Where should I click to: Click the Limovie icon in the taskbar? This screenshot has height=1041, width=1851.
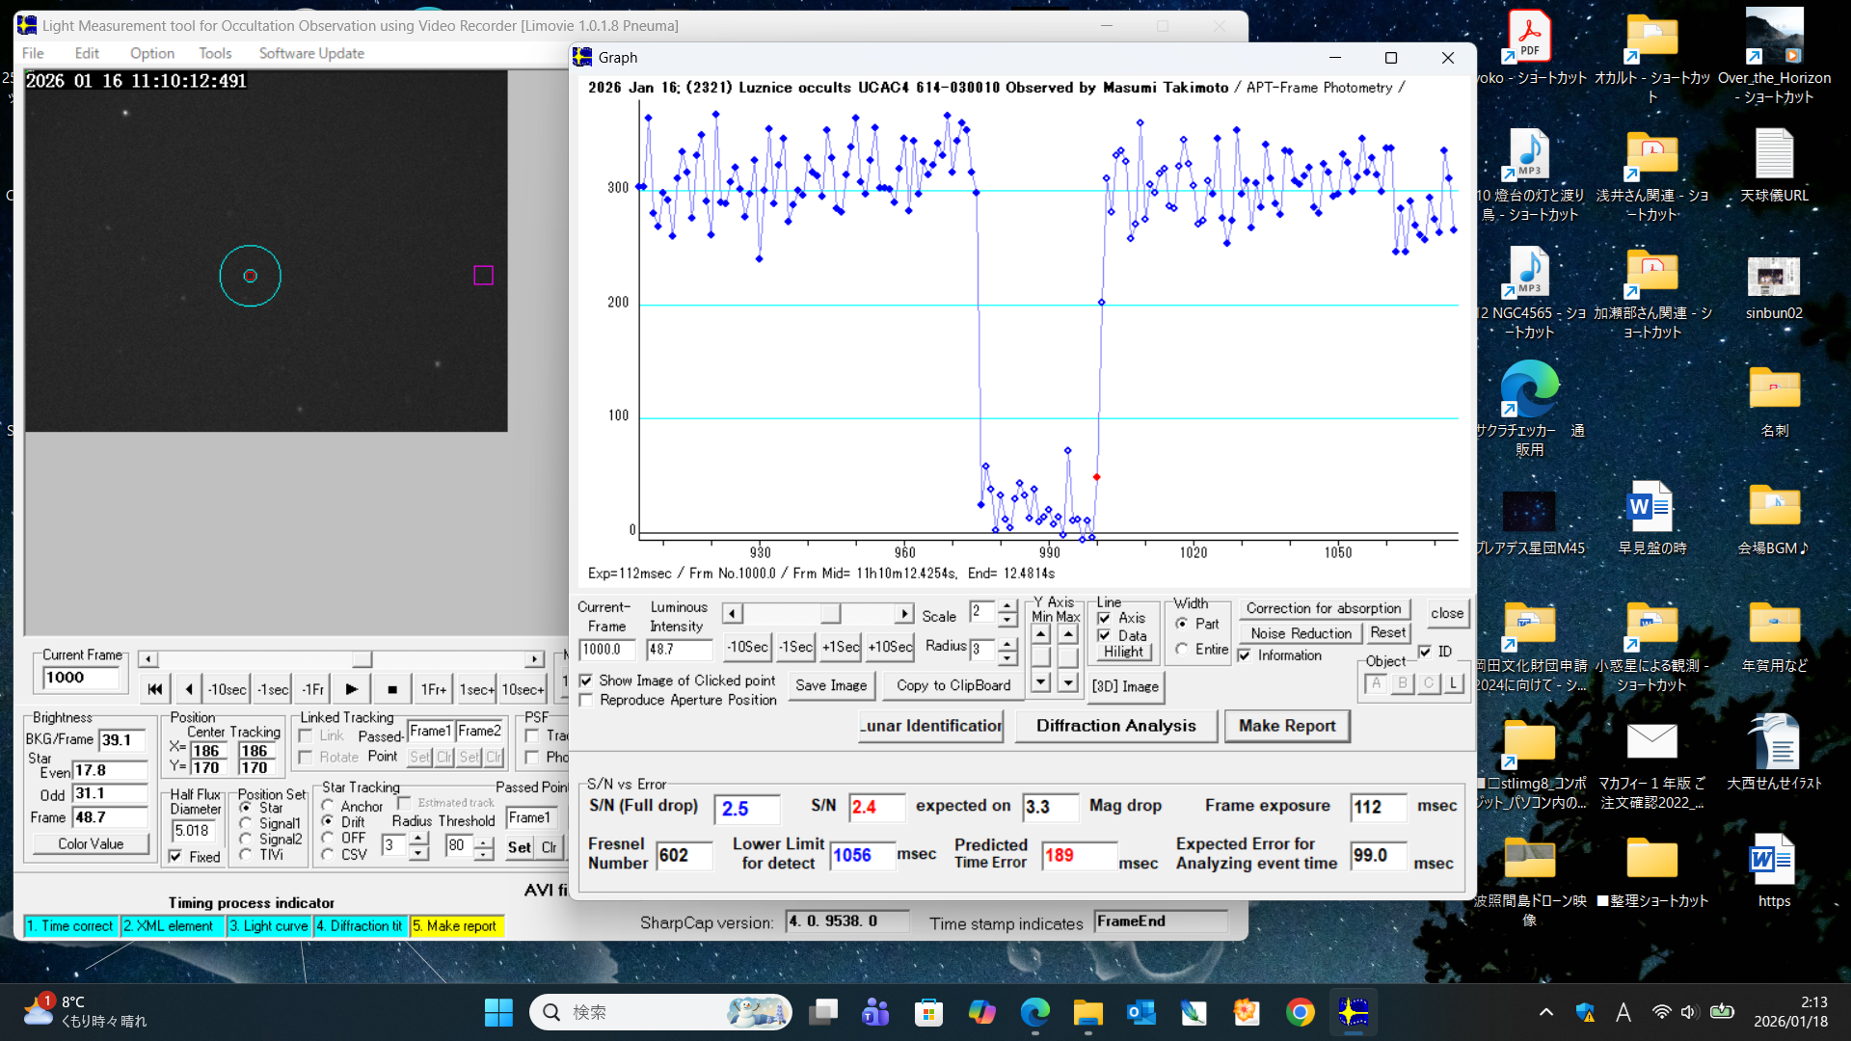1353,1012
